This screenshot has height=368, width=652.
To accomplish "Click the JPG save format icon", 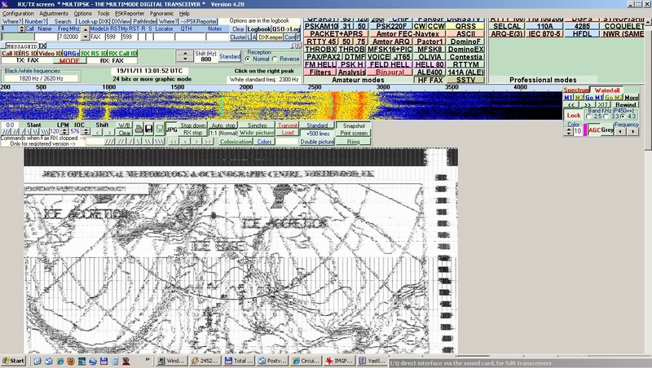I will click(171, 129).
